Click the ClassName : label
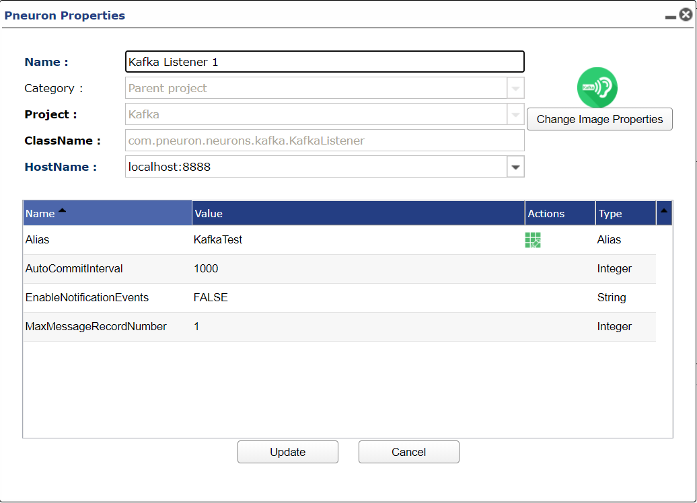This screenshot has width=697, height=503. pos(63,141)
